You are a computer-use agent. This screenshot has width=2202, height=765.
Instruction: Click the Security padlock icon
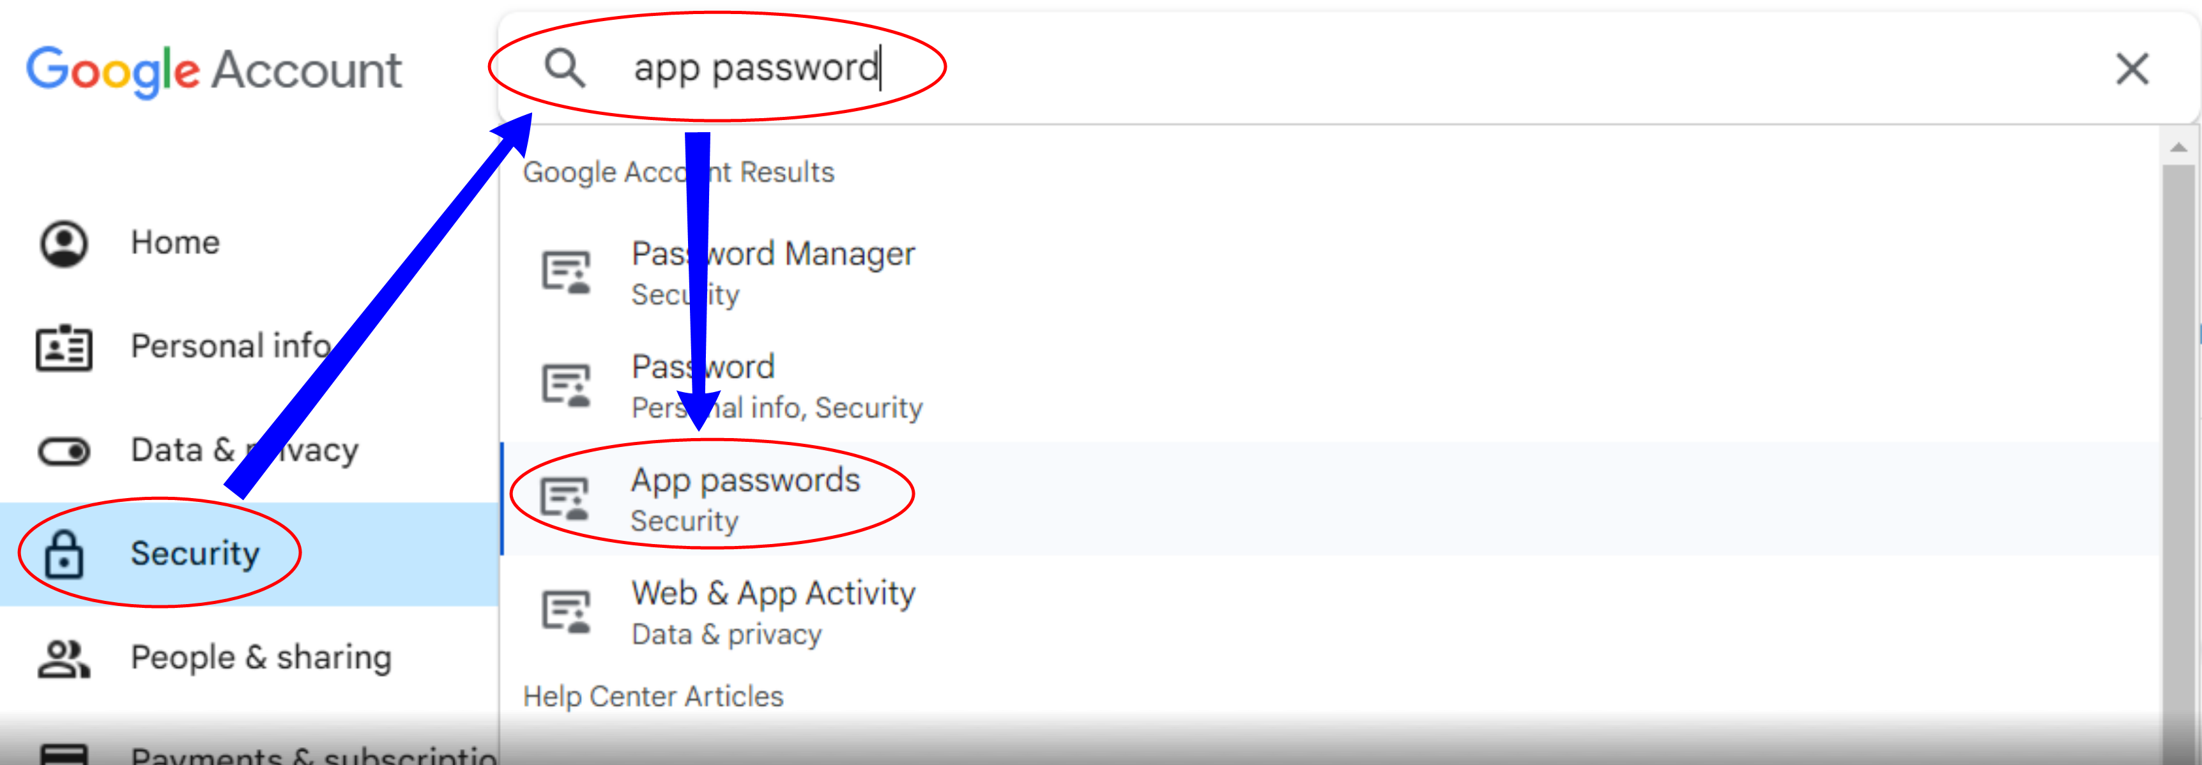tap(64, 555)
